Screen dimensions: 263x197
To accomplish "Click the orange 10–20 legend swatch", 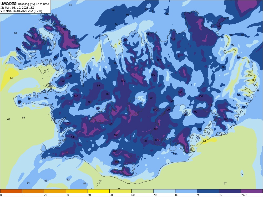I will click(33, 191).
